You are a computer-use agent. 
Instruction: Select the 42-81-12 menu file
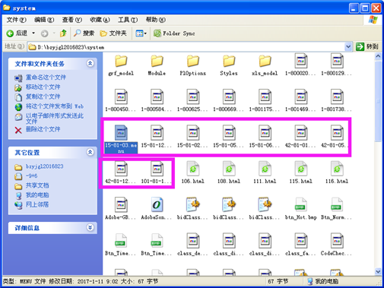(121, 173)
